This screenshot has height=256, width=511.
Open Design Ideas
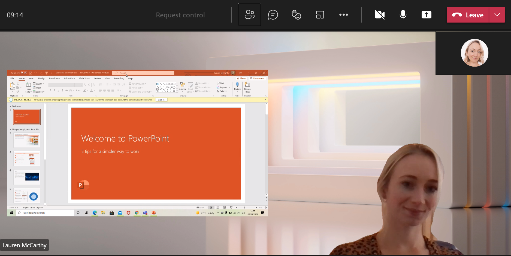coord(247,88)
